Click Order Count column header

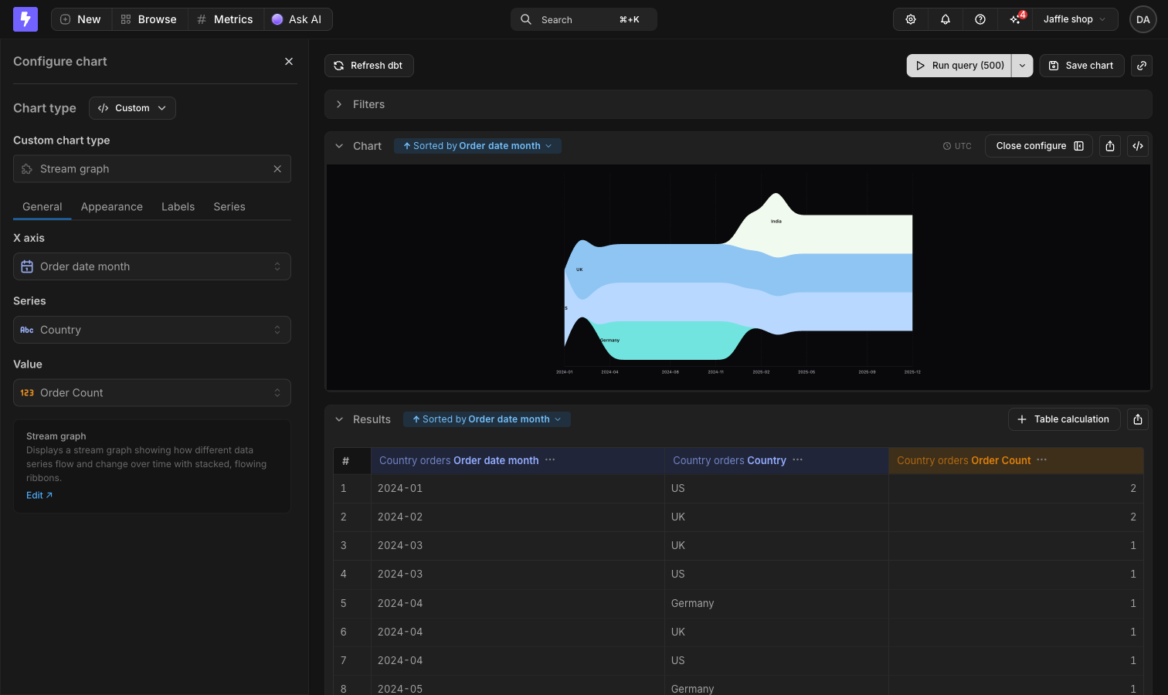coord(1017,460)
